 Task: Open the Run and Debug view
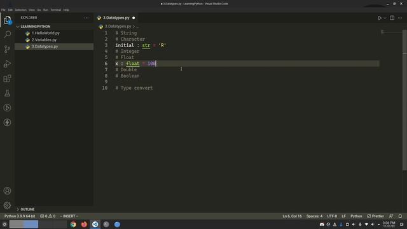click(7, 64)
